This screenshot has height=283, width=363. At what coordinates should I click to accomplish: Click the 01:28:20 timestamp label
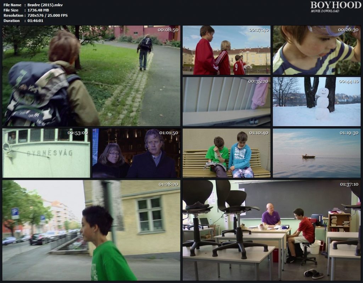pos(168,184)
